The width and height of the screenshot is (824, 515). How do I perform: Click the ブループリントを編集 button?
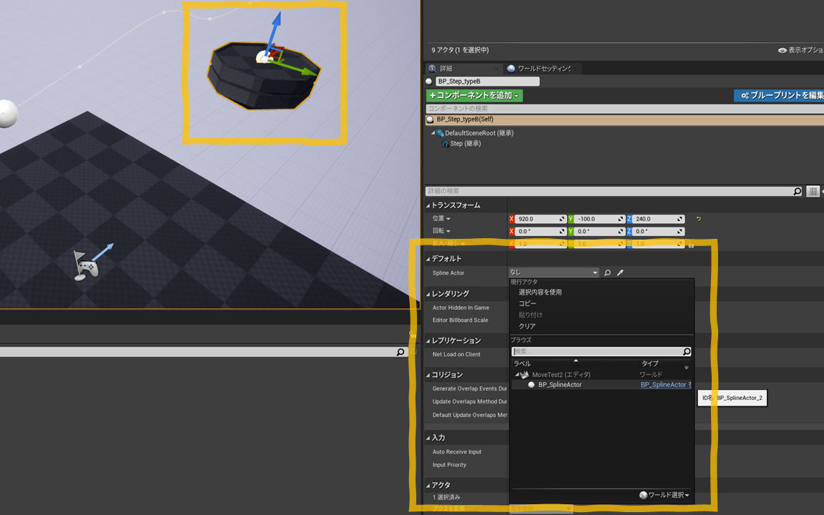(x=779, y=96)
